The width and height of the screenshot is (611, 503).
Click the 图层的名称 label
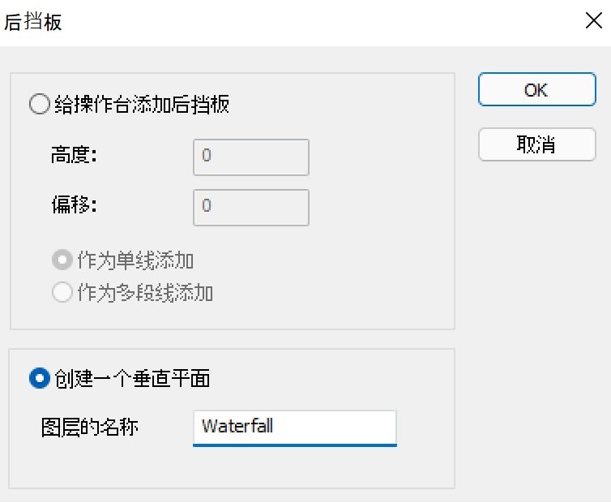pos(89,427)
